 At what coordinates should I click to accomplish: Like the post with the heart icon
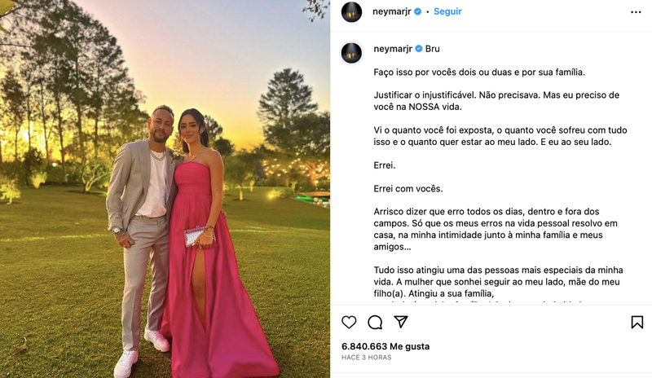click(x=349, y=323)
